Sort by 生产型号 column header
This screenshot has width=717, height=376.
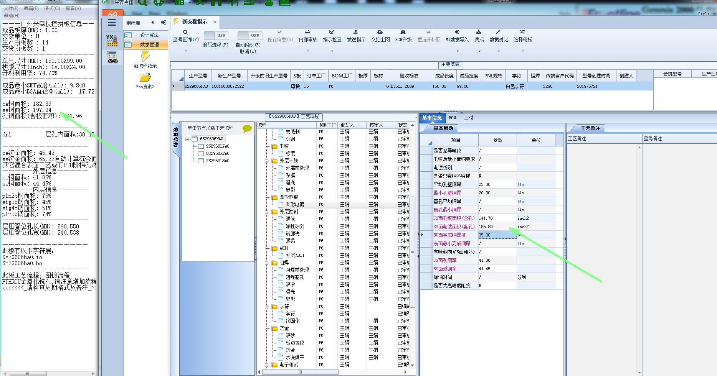click(198, 76)
